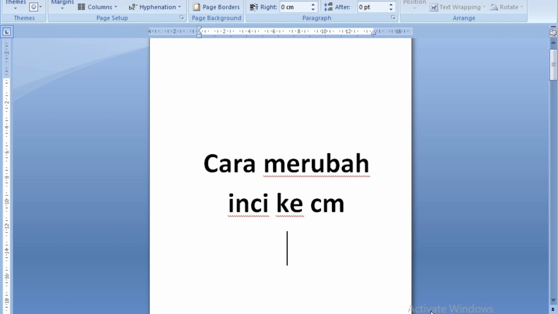Open the Theme Effects dropdown icon
Image resolution: width=558 pixels, height=314 pixels.
pos(36,7)
